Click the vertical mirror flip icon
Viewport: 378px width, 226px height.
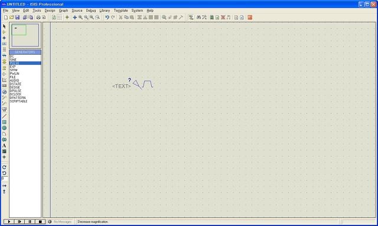4,191
